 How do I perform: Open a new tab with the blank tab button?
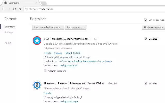(44, 3)
